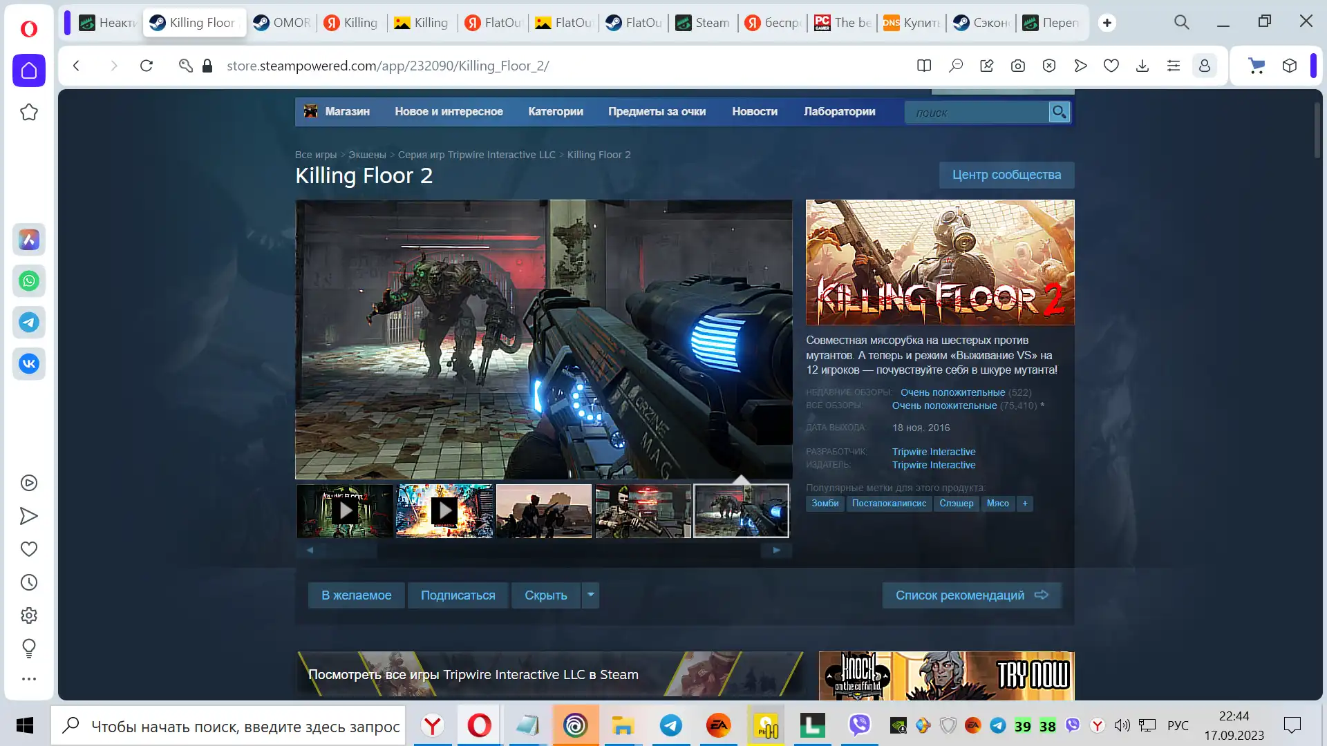This screenshot has height=746, width=1327.
Task: Play the first trailer thumbnail
Action: 345,511
